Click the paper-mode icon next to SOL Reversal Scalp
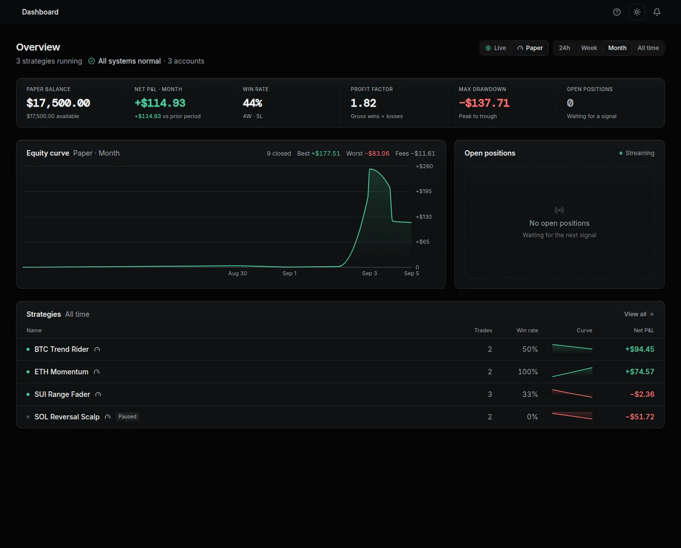Image resolution: width=681 pixels, height=548 pixels. (x=108, y=417)
